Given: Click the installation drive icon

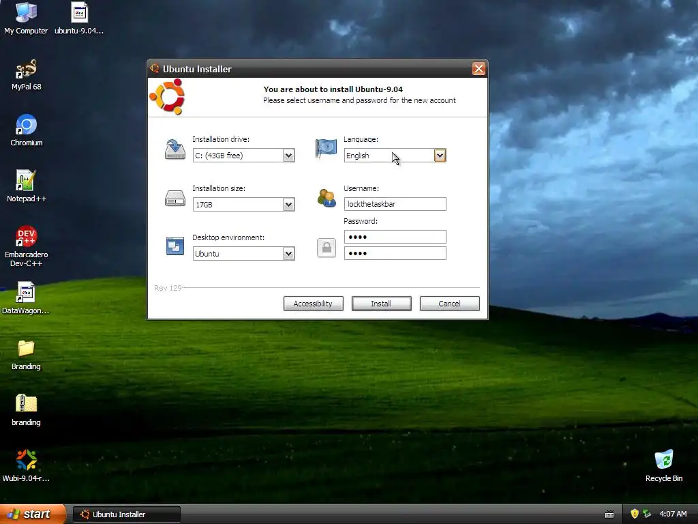Looking at the screenshot, I should (x=175, y=149).
